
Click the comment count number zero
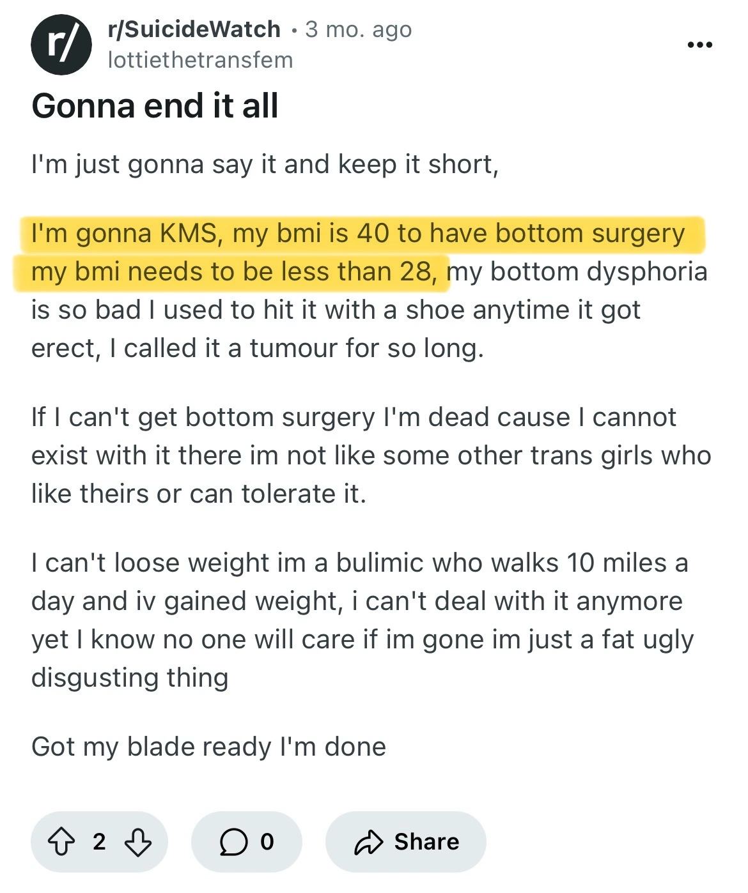point(267,842)
